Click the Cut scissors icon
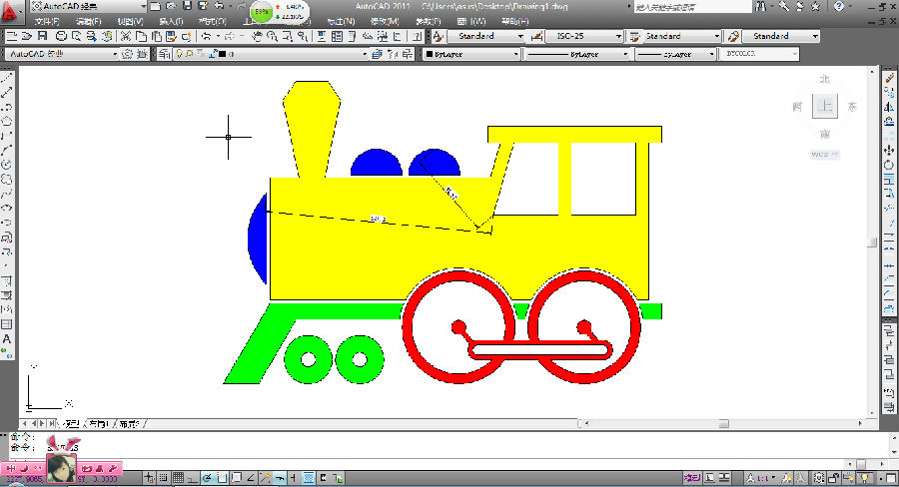Image resolution: width=899 pixels, height=487 pixels. [x=127, y=36]
